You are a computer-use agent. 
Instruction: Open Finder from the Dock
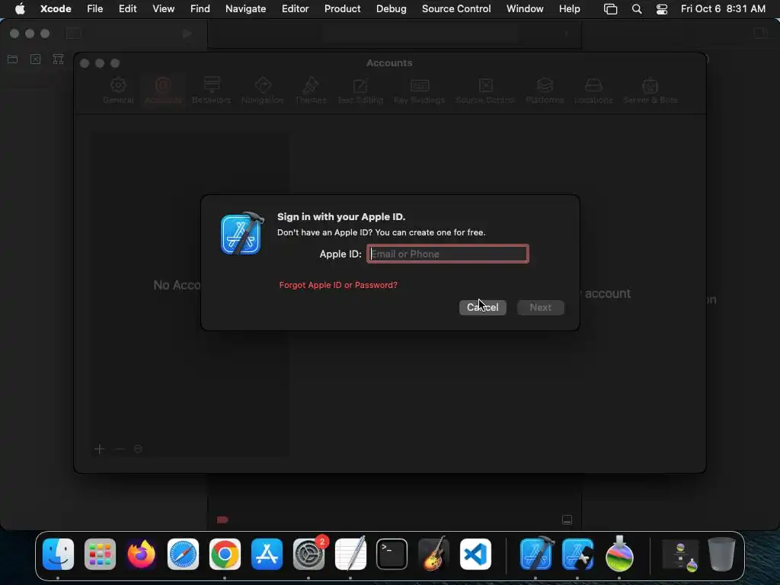pyautogui.click(x=58, y=555)
